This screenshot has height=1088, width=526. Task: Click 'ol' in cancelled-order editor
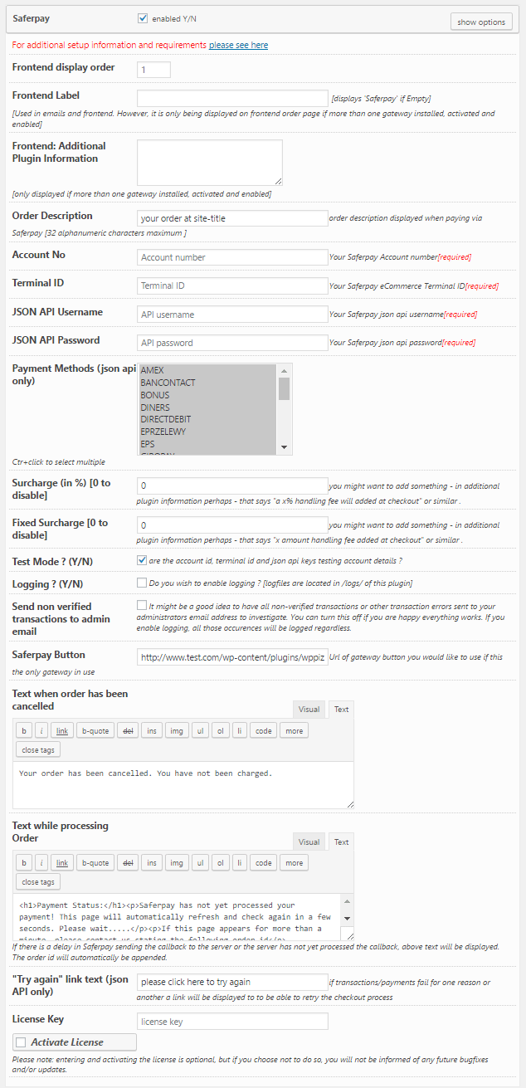(221, 730)
